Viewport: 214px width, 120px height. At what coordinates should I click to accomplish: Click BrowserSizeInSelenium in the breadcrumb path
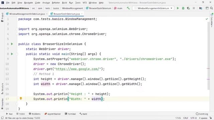tap(99, 8)
